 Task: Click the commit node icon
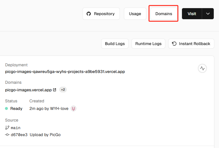[7, 135]
